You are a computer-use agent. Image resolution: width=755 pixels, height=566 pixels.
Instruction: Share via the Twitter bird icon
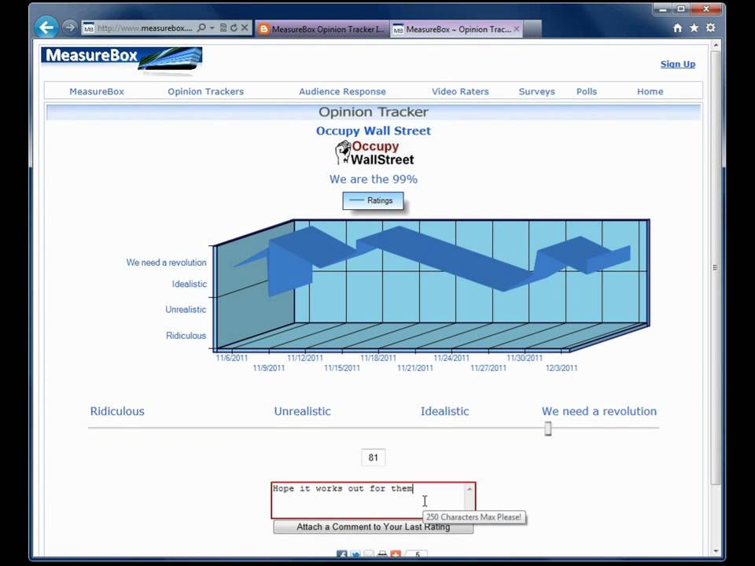tap(355, 555)
